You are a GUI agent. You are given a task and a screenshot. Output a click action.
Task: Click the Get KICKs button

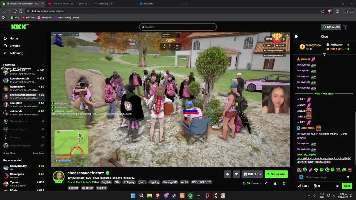point(331,27)
